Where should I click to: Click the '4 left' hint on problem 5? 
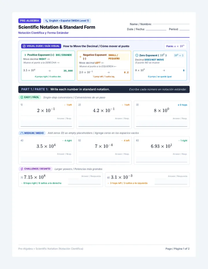point(125,141)
